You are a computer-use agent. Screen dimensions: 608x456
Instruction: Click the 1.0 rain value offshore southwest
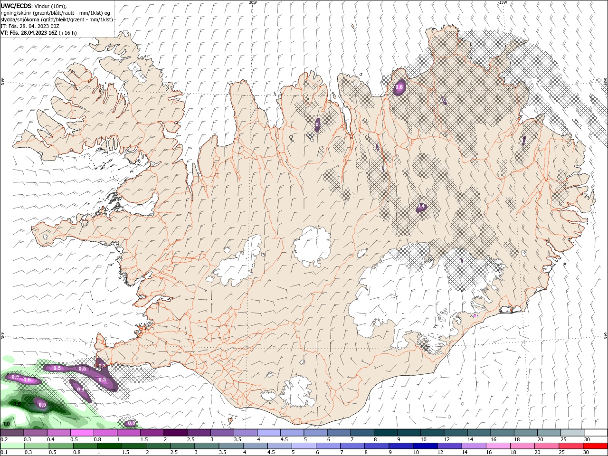pyautogui.click(x=6, y=424)
